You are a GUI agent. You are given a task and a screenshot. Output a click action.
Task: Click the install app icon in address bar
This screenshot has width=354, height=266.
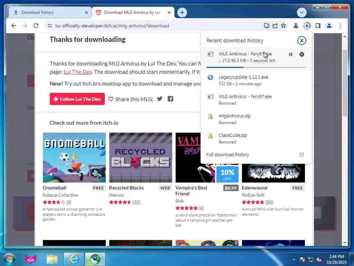tap(267, 26)
